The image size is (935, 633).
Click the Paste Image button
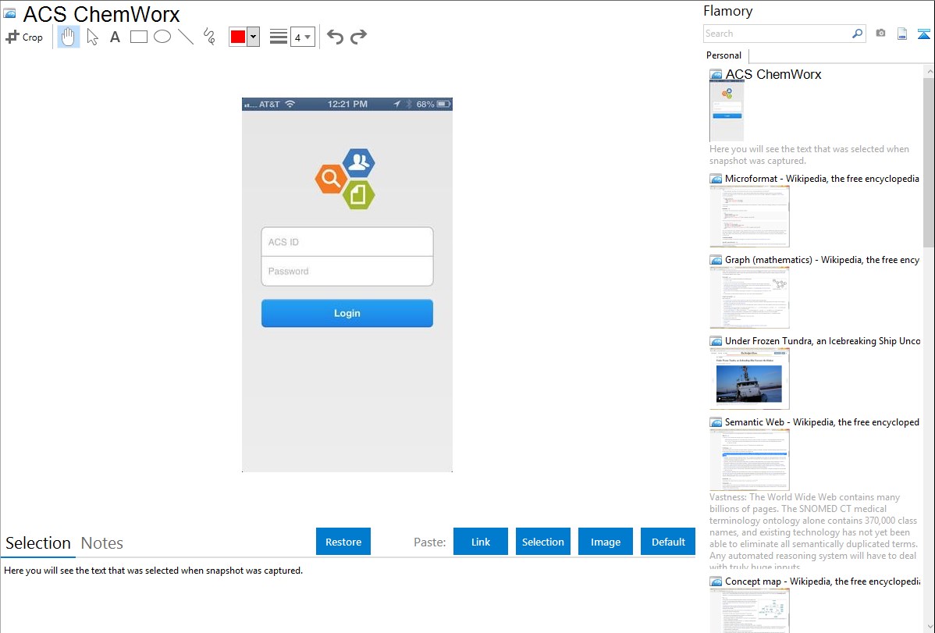tap(605, 542)
